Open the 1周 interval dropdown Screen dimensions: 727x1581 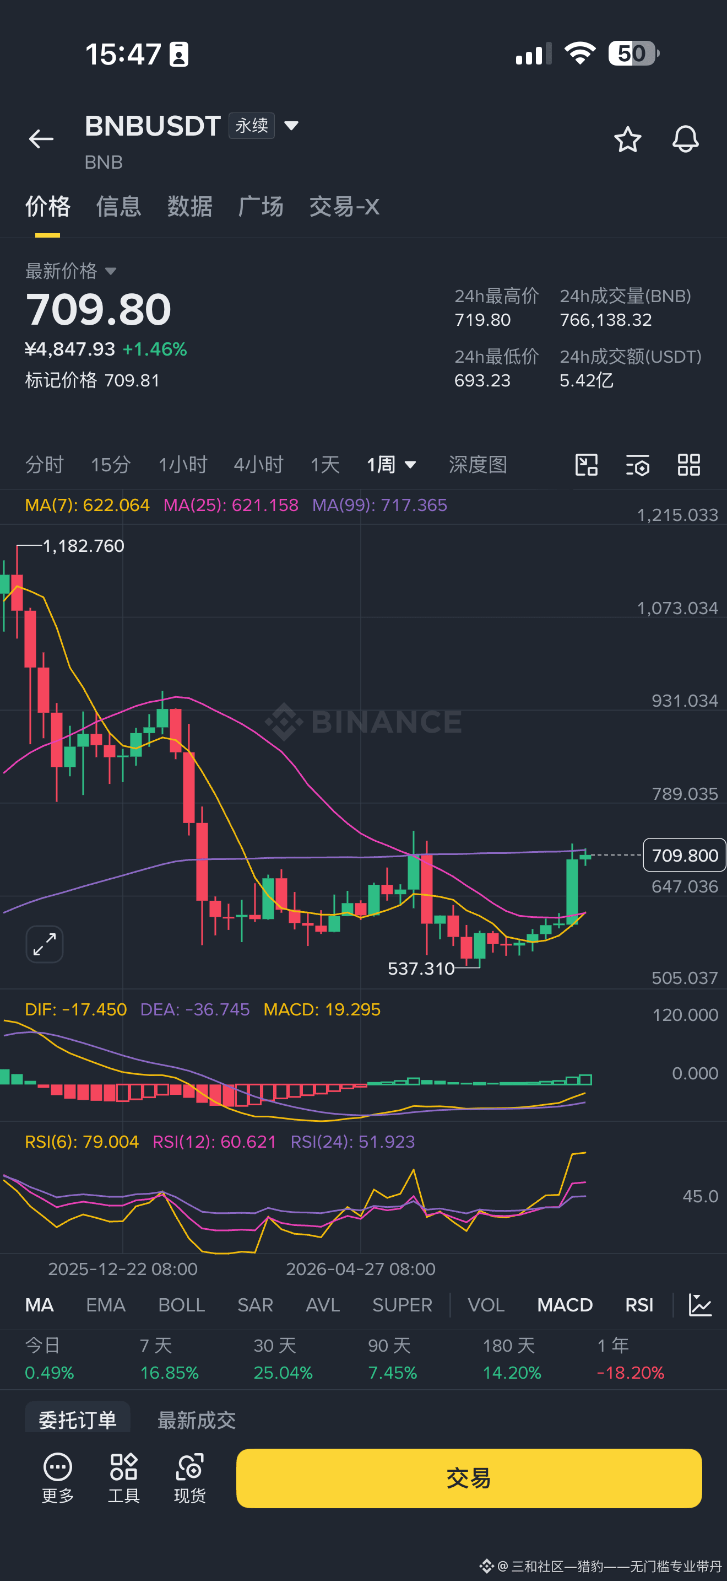point(392,465)
